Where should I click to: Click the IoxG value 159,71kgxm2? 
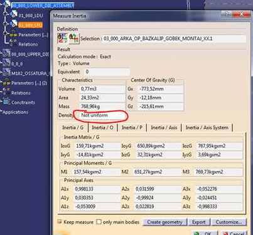(x=97, y=146)
